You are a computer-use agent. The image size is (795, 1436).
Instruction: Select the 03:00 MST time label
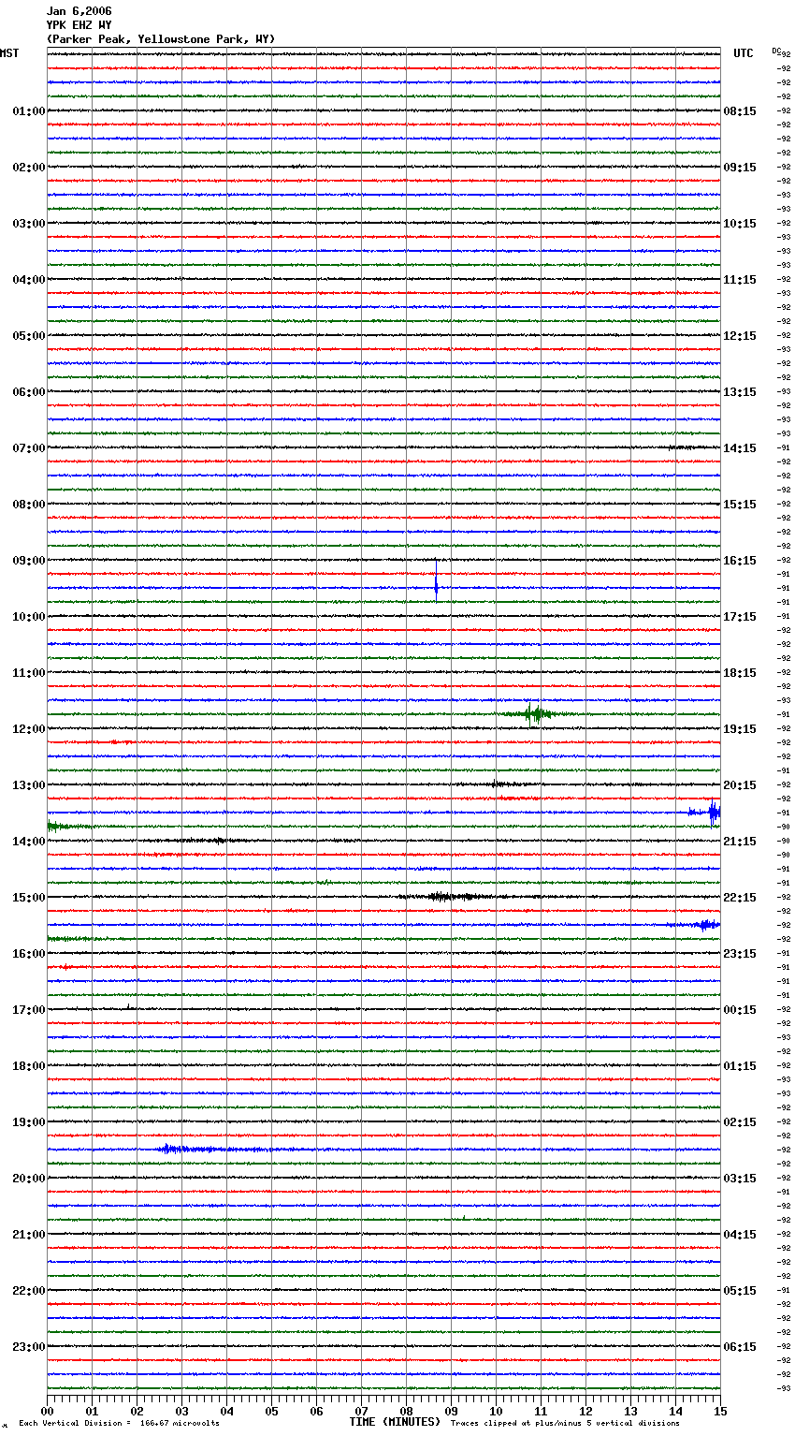point(29,224)
